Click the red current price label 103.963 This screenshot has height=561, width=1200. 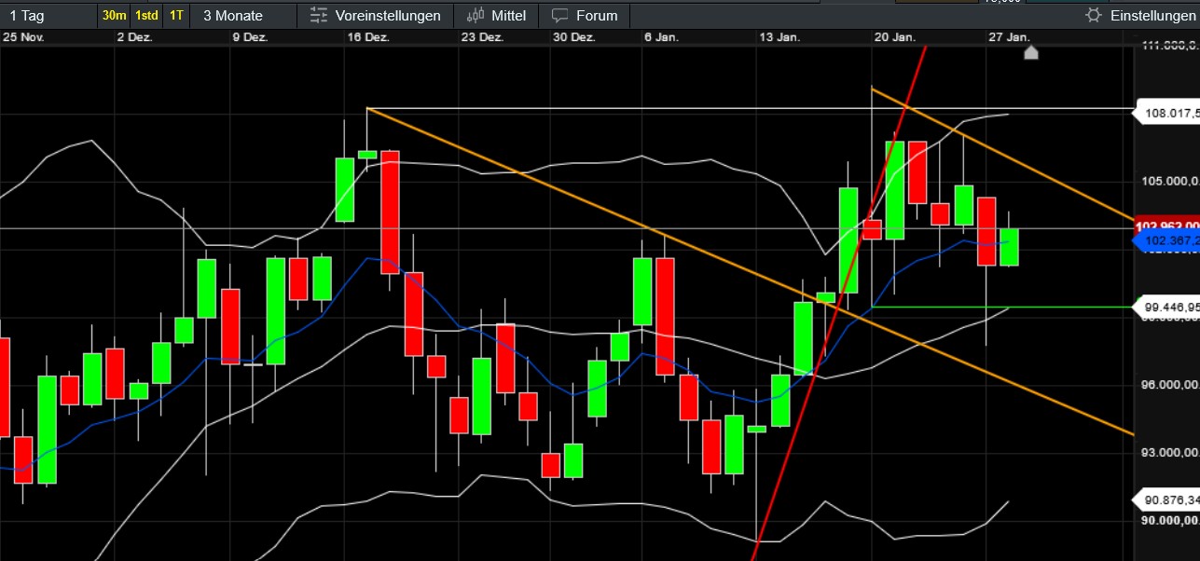(1166, 226)
